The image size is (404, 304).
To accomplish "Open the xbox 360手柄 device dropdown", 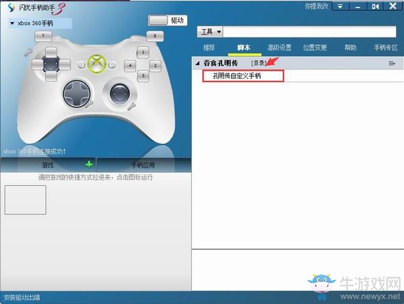I will (40, 24).
